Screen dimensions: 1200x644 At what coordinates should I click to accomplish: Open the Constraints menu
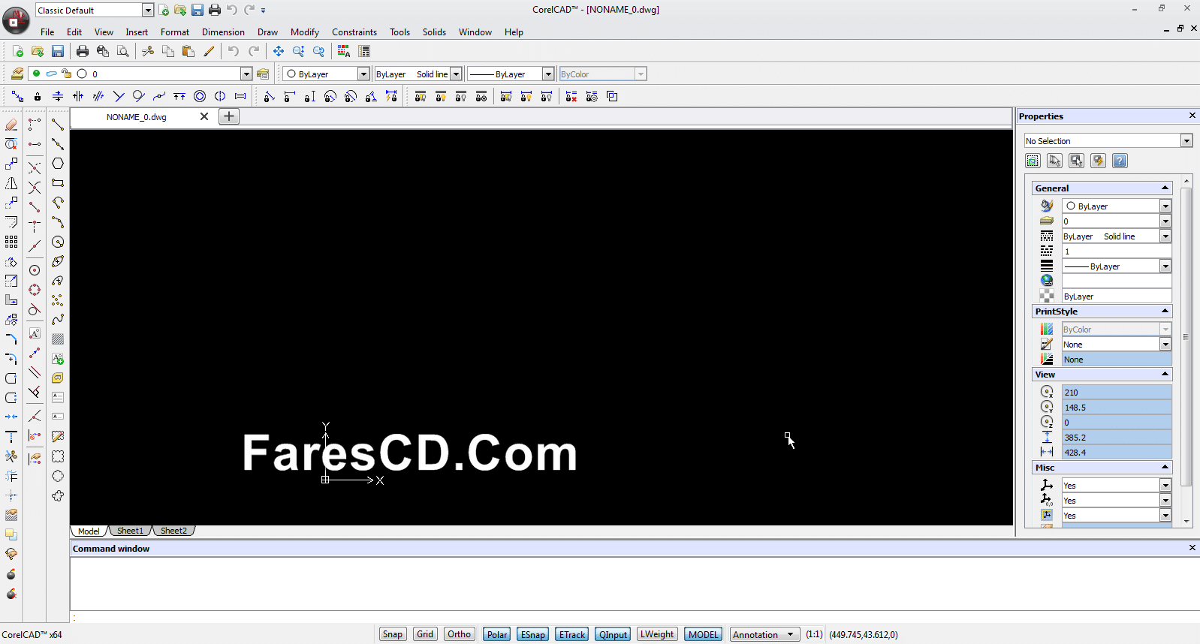tap(354, 32)
